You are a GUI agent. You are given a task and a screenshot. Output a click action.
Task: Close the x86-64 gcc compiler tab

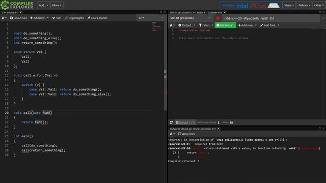pos(225,12)
